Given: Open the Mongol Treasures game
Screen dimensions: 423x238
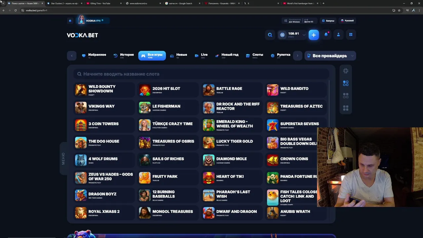Looking at the screenshot, I should coord(168,213).
